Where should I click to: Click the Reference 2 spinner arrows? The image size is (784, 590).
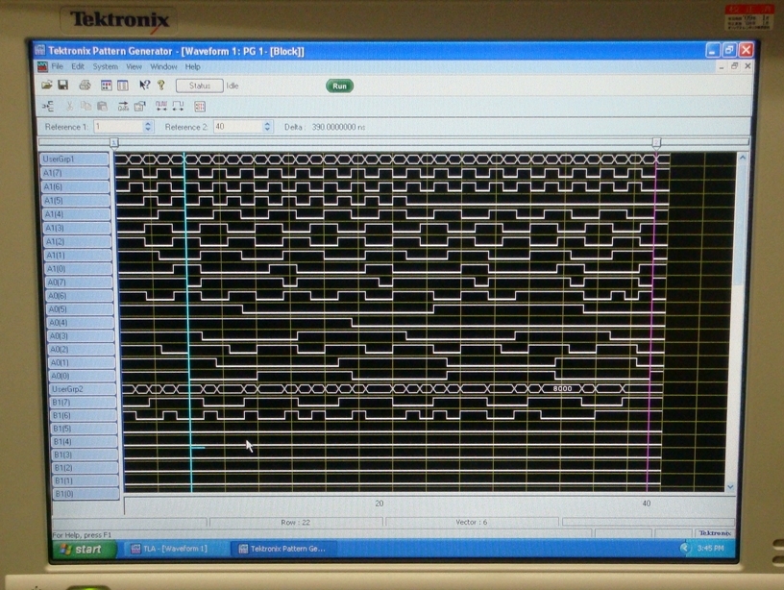267,127
